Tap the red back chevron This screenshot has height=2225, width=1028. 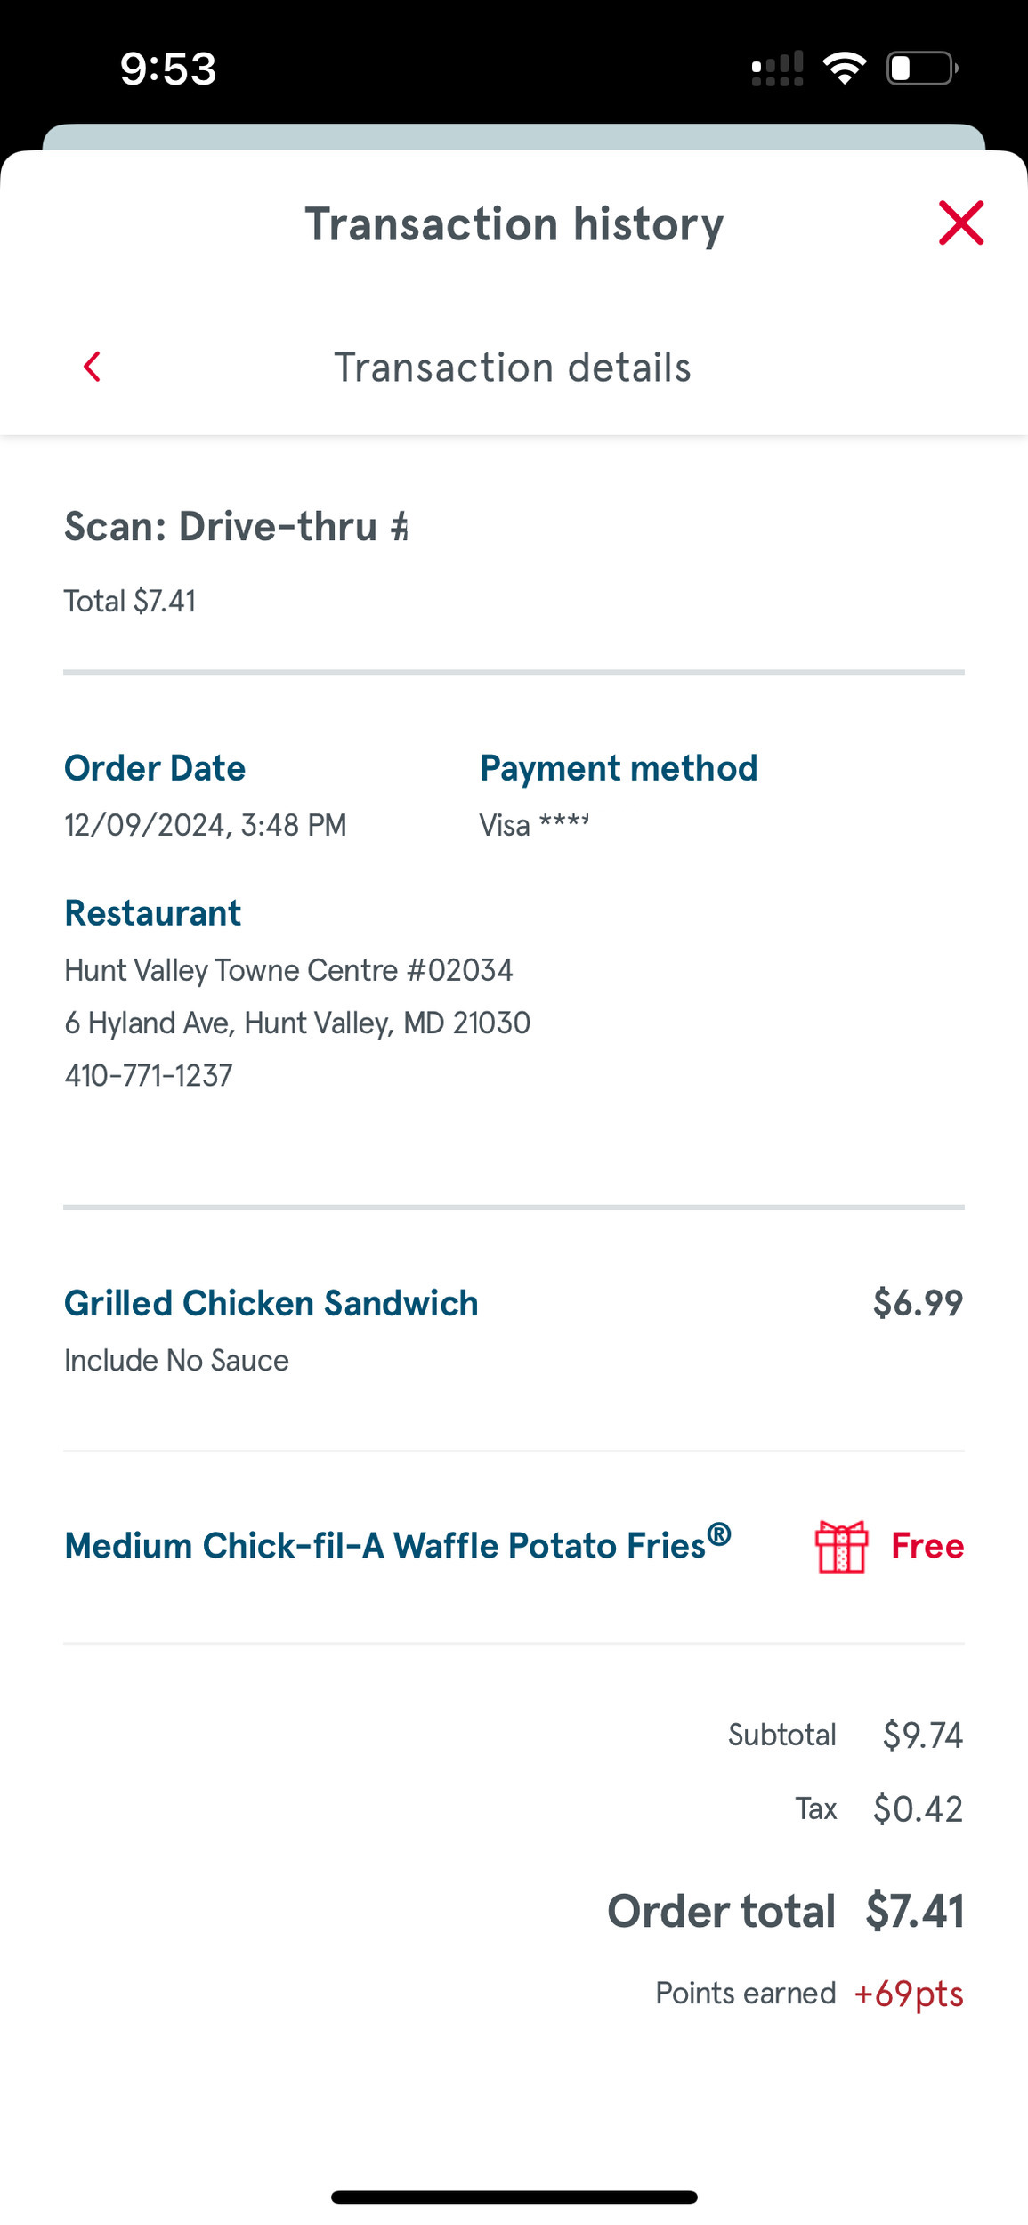[x=92, y=367]
